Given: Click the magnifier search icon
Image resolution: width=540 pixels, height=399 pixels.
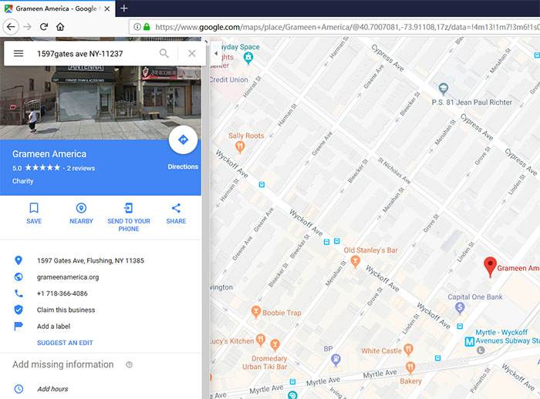Looking at the screenshot, I should [164, 54].
